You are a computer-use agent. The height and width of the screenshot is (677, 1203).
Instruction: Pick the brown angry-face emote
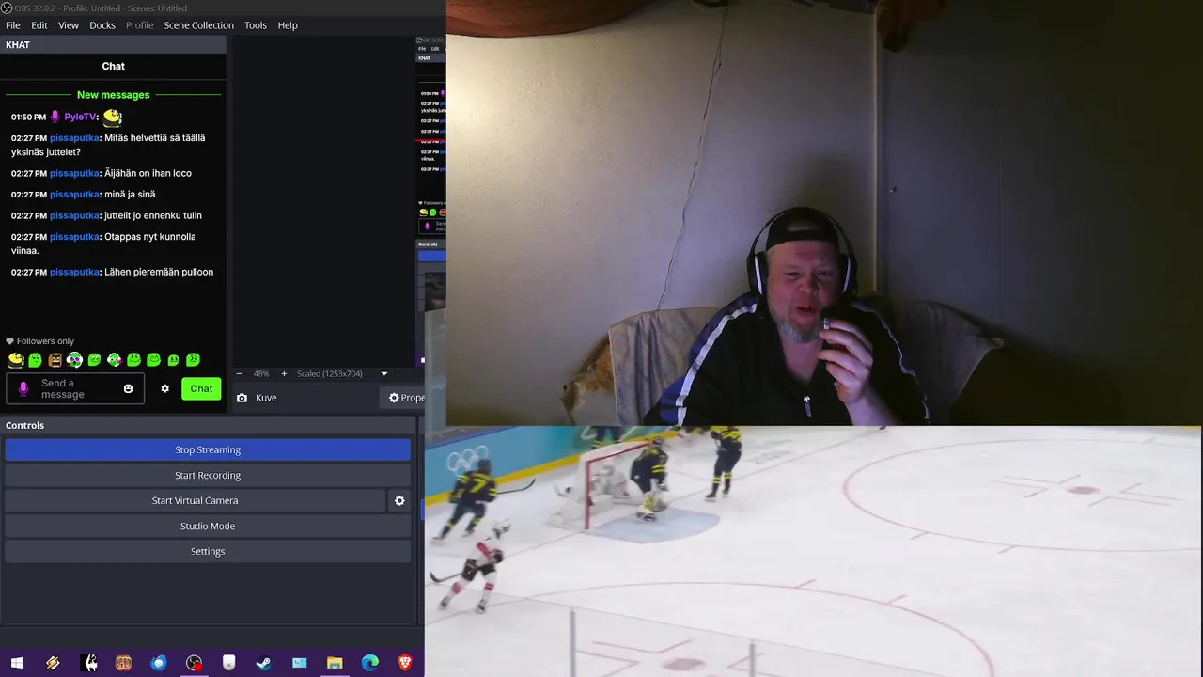point(55,359)
